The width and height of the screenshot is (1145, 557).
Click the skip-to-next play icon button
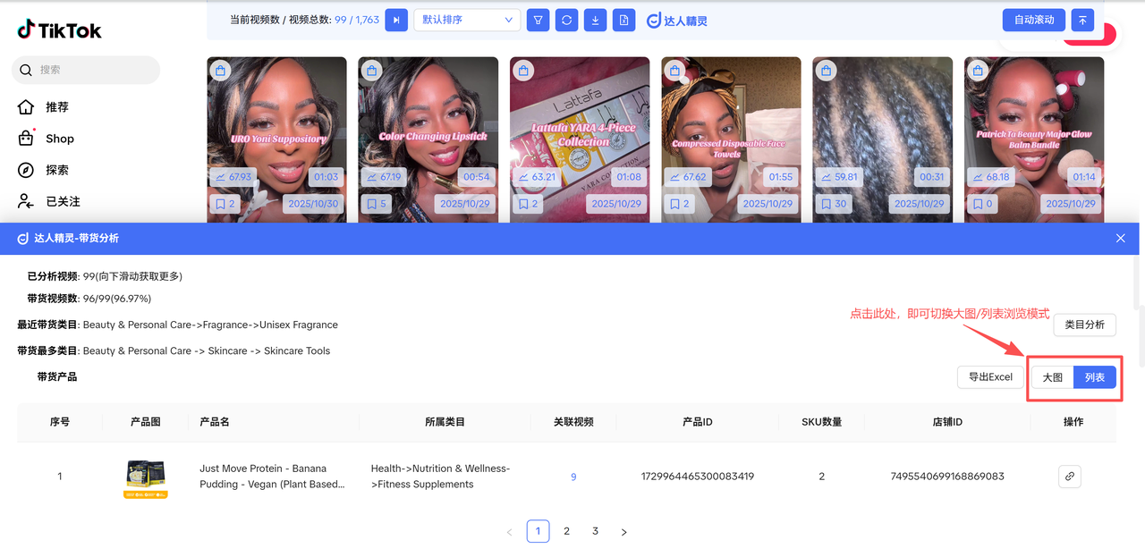pos(396,20)
